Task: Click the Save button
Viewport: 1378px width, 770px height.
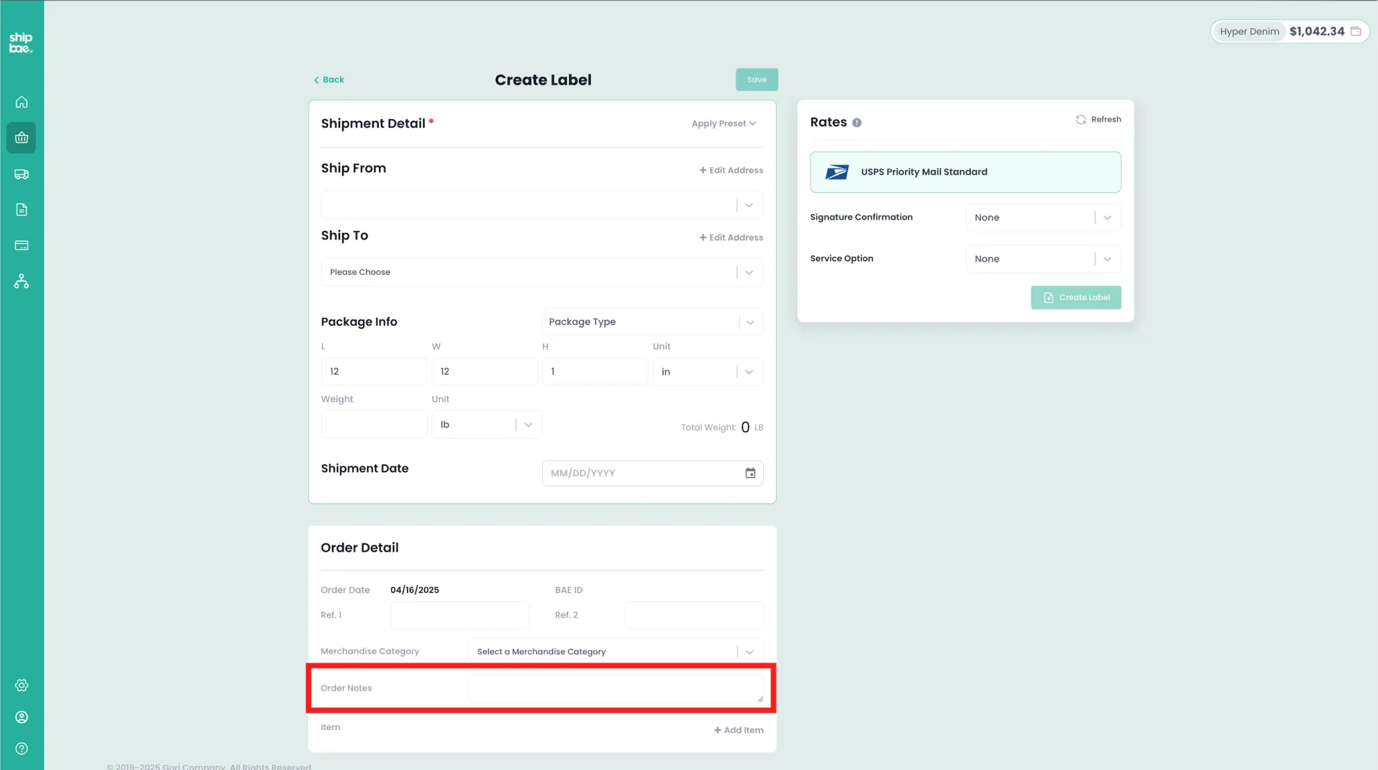Action: click(x=757, y=79)
